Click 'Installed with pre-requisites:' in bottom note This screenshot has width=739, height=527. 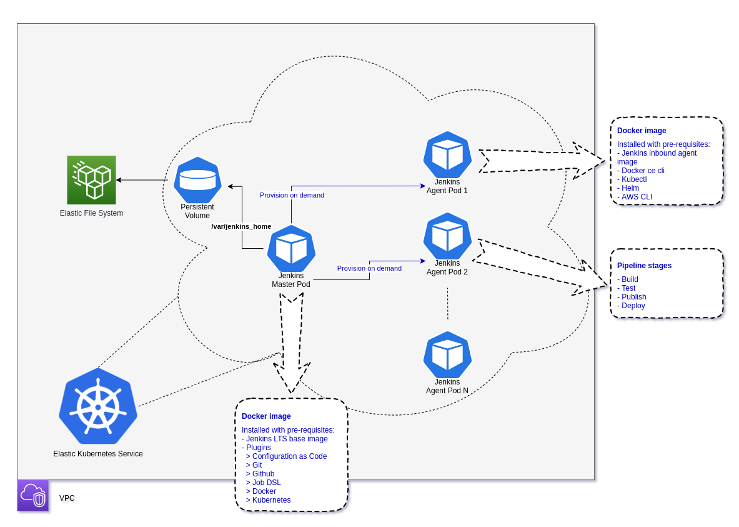pyautogui.click(x=288, y=430)
